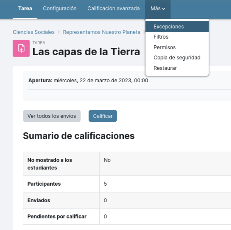Click the Participantes value 5
The image size is (231, 230).
[105, 184]
